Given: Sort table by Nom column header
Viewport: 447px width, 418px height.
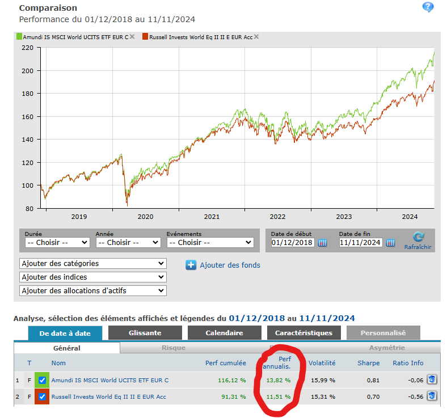Looking at the screenshot, I should pos(58,363).
